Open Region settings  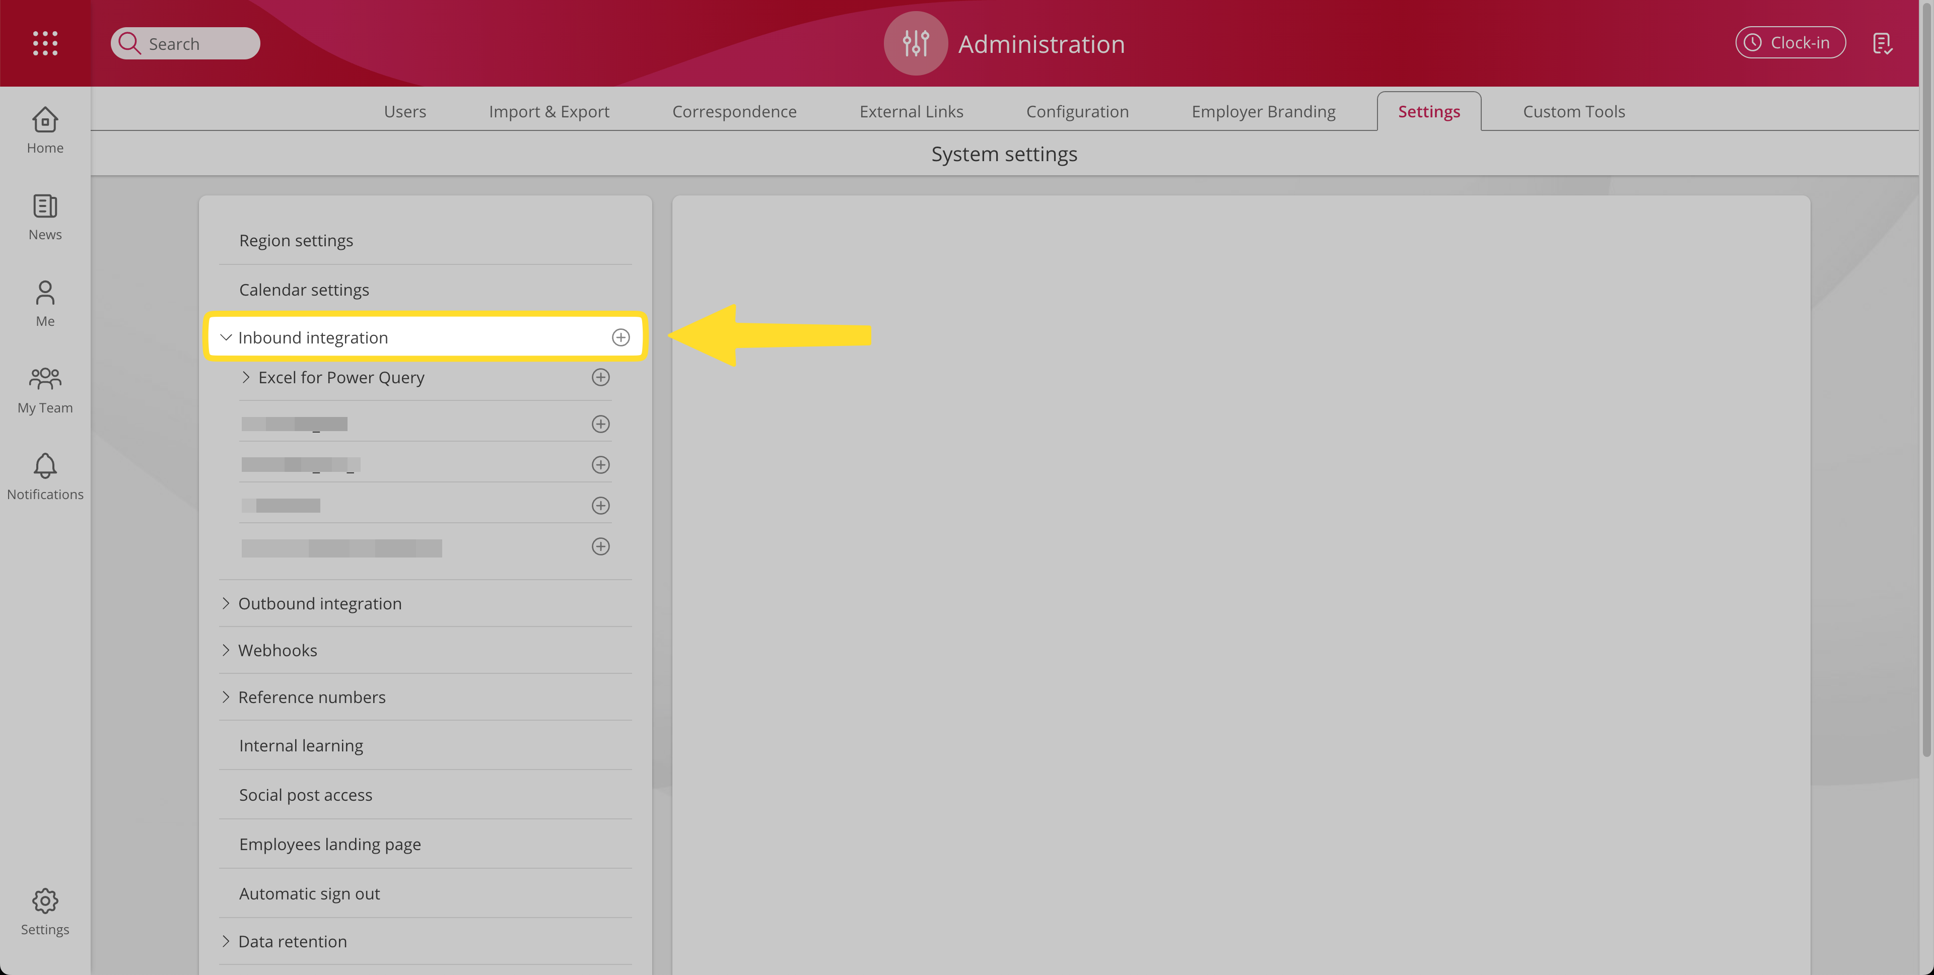(296, 240)
